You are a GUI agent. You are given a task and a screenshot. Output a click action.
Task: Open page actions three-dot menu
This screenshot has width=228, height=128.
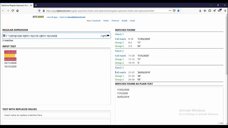tap(170, 11)
